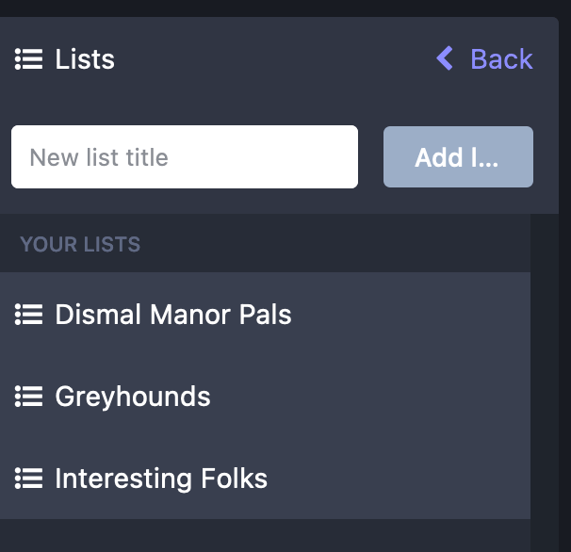Click the YOUR LISTS section header
This screenshot has width=571, height=552.
pos(80,244)
